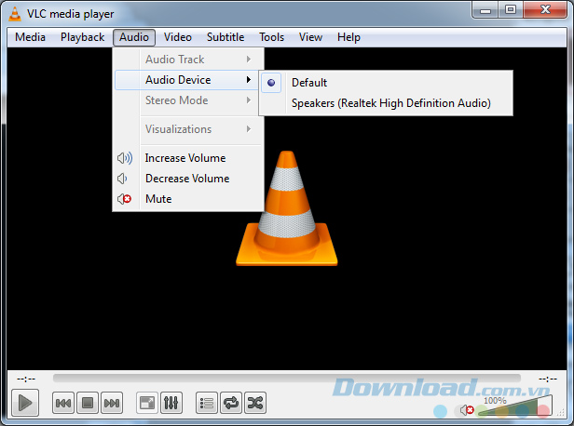Choose Decrease Volume menu item

click(188, 179)
